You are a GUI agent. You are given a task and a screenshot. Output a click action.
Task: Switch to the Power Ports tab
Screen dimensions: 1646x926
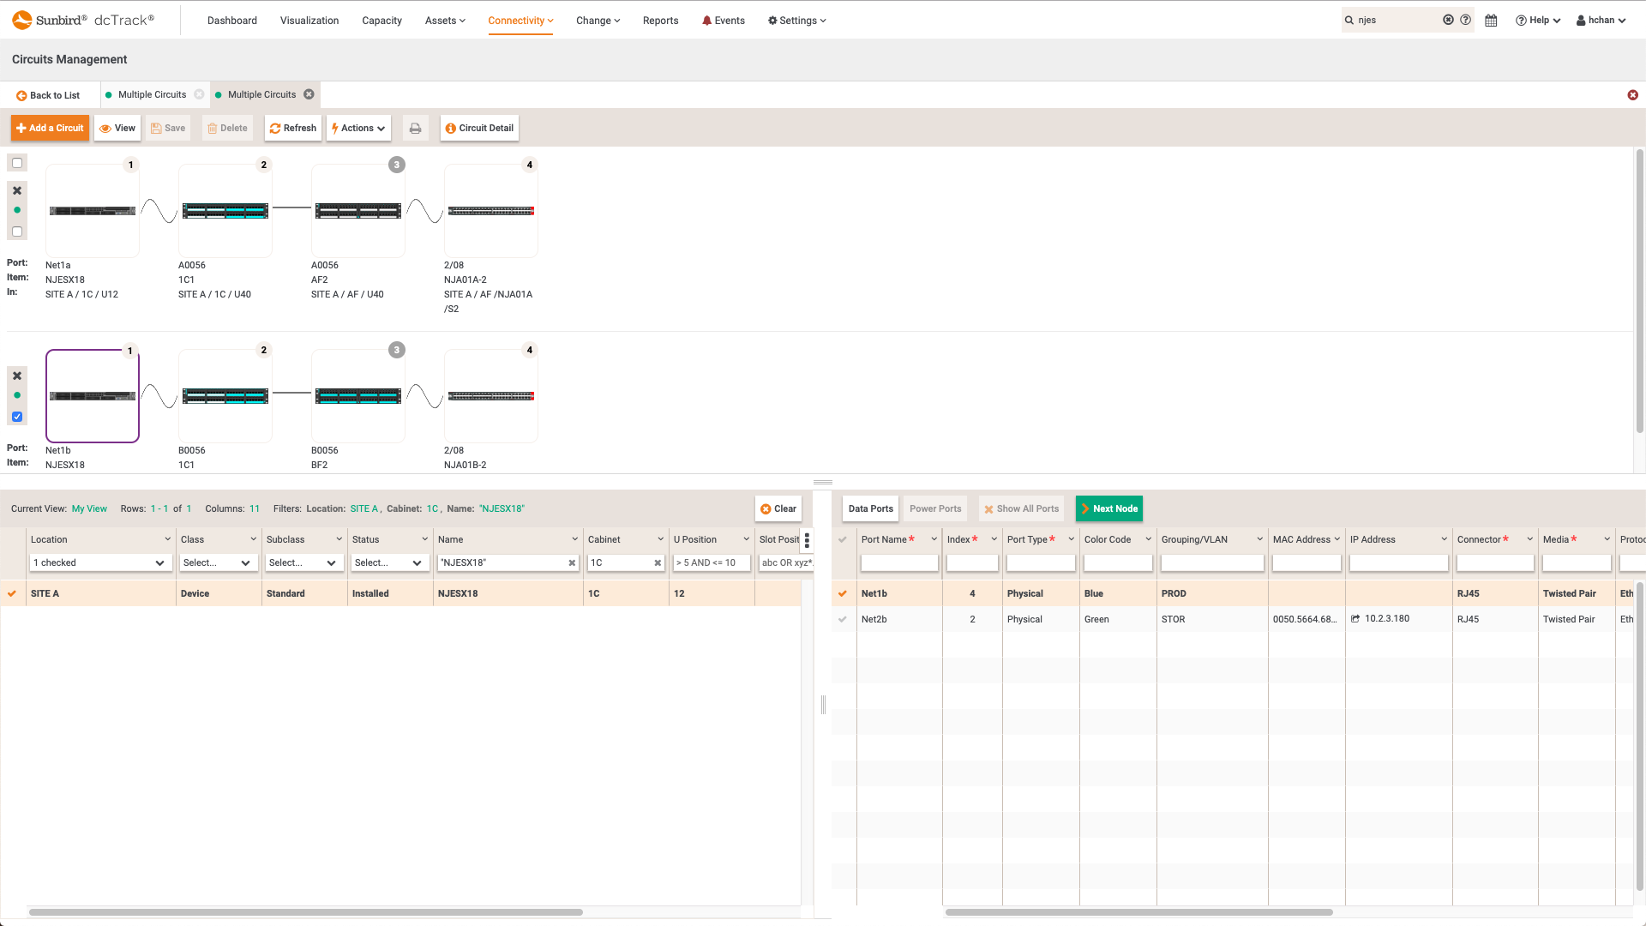coord(936,508)
